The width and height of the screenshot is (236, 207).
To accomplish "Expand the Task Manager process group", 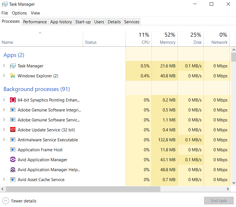I will click(x=4, y=66).
